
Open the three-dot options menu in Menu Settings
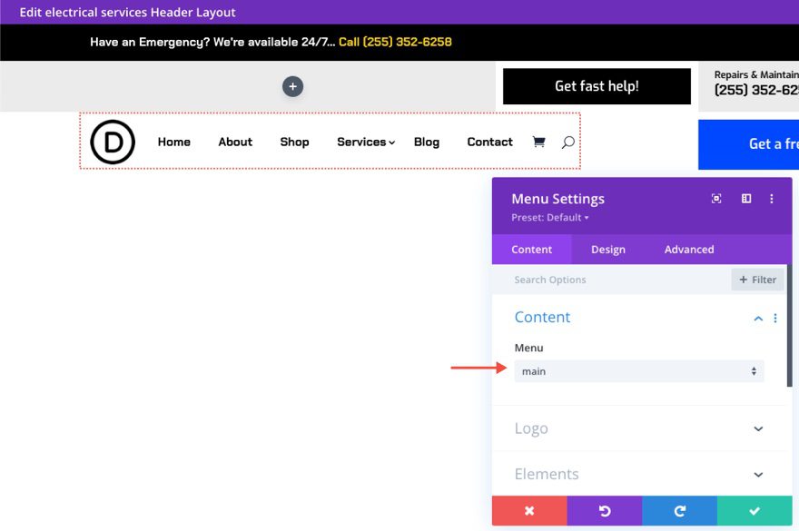pyautogui.click(x=772, y=198)
